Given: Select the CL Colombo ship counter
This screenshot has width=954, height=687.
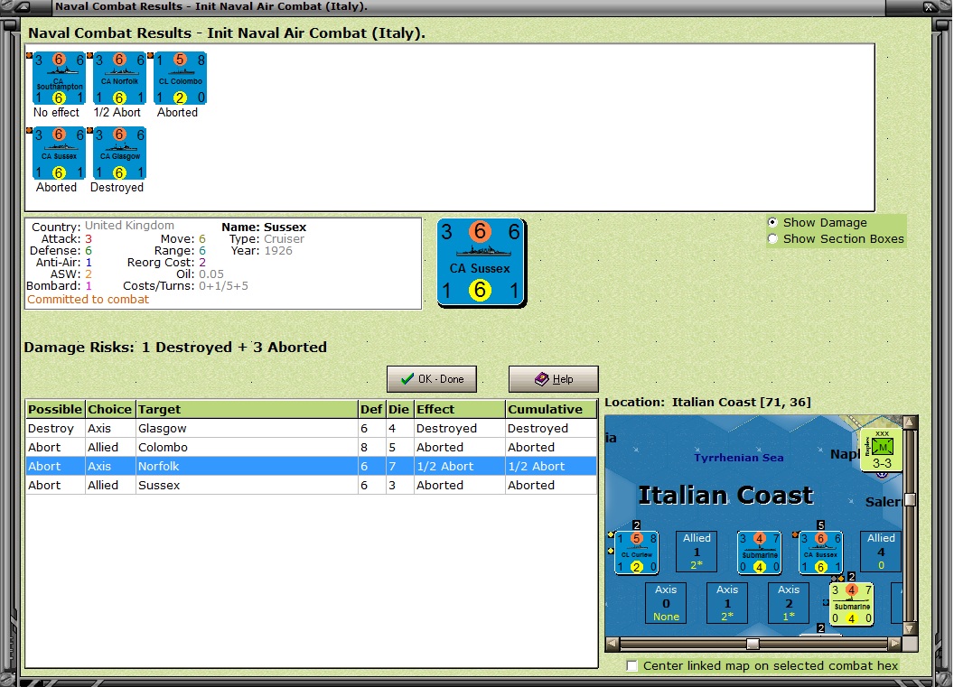Looking at the screenshot, I should (180, 79).
